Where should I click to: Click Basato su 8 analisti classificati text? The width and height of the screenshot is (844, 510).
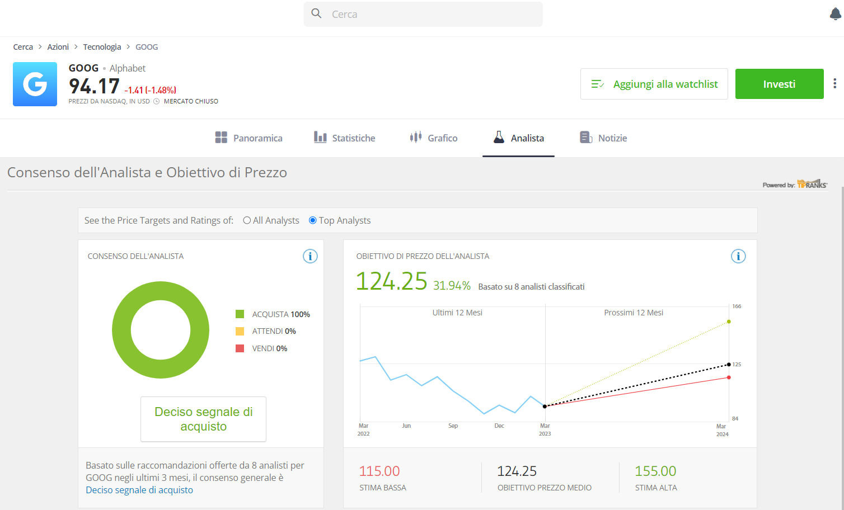(x=531, y=286)
